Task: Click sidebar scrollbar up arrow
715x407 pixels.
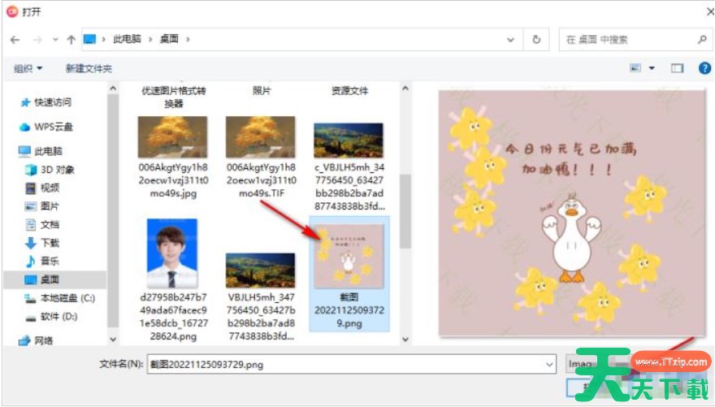Action: (x=113, y=89)
